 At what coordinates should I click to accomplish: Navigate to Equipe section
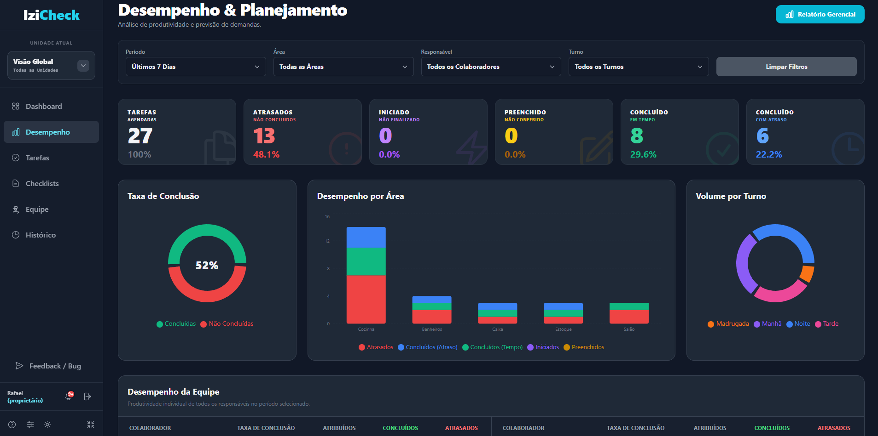(51, 209)
